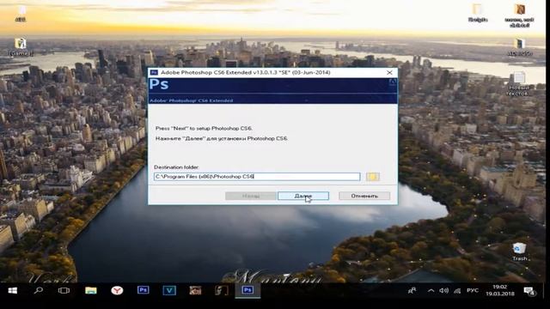Browse for folder with the yellow folder icon
Viewport: 550px width, 309px height.
coord(372,177)
